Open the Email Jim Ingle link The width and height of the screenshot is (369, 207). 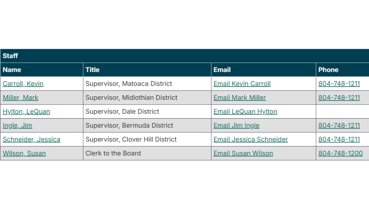coord(236,125)
